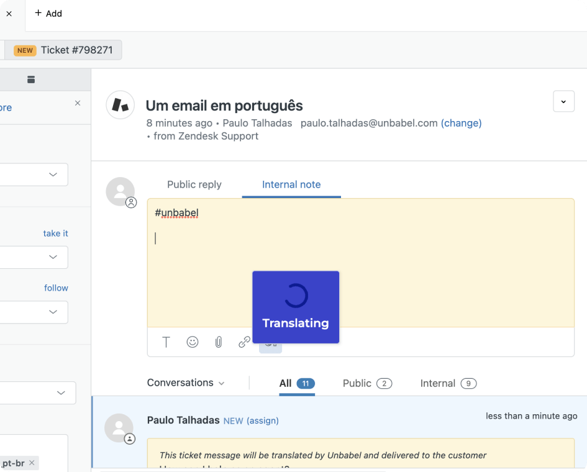The image size is (587, 472).
Task: Click the (assign) link
Action: (x=262, y=420)
